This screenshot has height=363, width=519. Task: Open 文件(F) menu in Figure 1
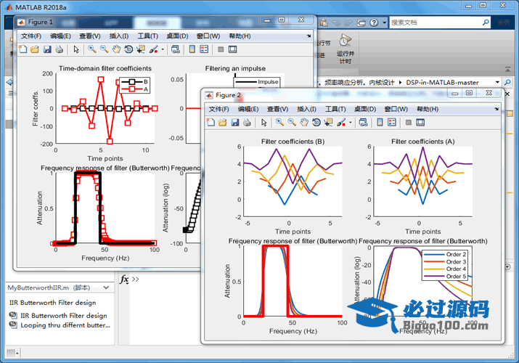(x=31, y=36)
